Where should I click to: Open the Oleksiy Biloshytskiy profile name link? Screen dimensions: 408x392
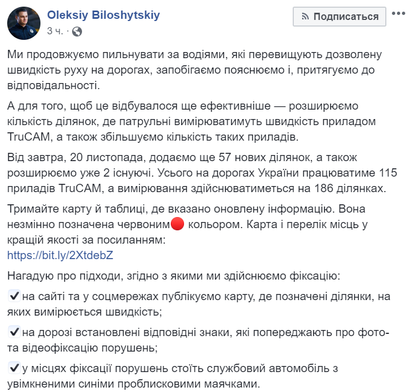(104, 16)
